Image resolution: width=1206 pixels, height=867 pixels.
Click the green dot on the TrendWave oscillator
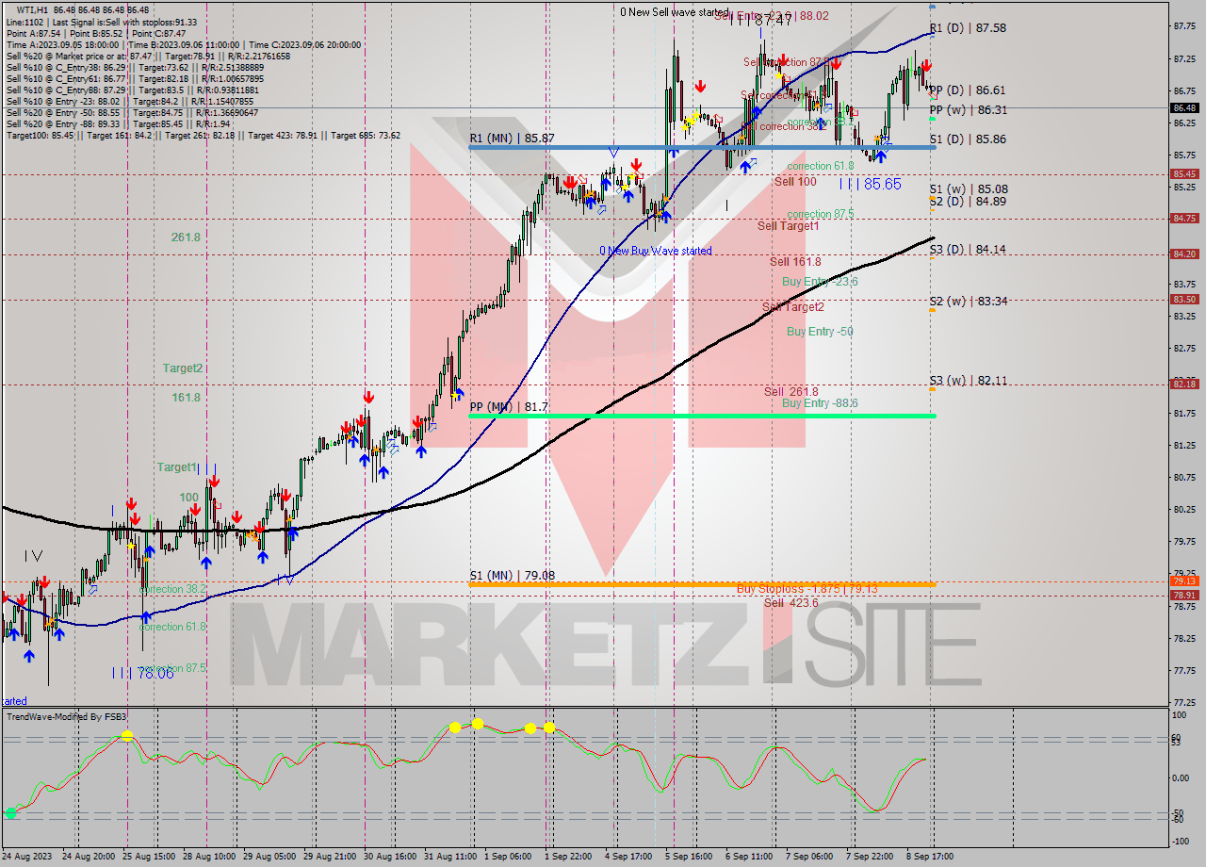[11, 812]
